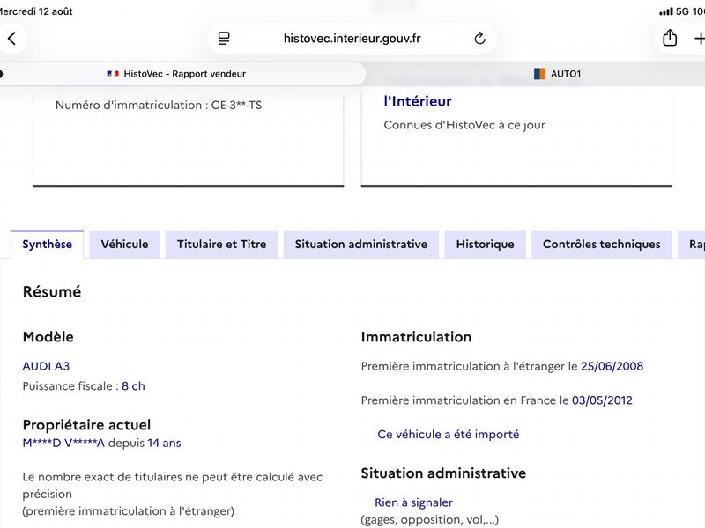Click the Résumé heading

(x=52, y=292)
